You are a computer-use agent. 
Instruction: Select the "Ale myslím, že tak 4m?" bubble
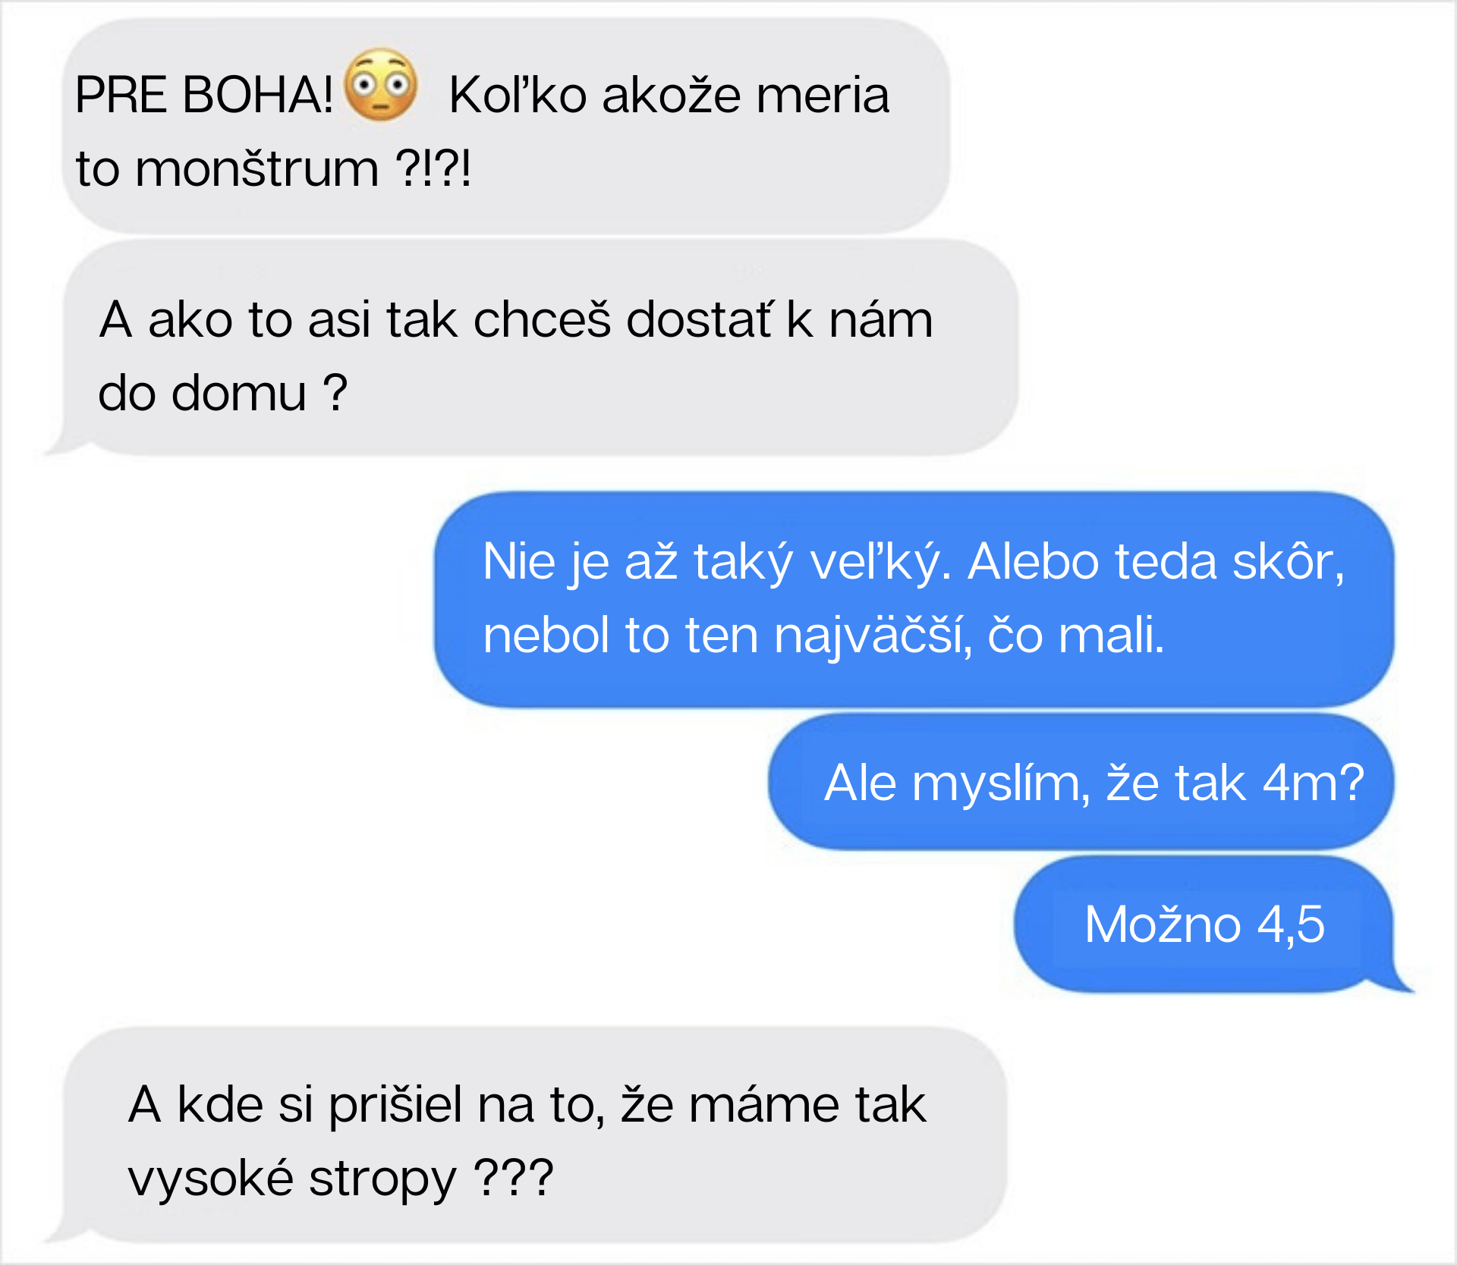pos(1081,782)
